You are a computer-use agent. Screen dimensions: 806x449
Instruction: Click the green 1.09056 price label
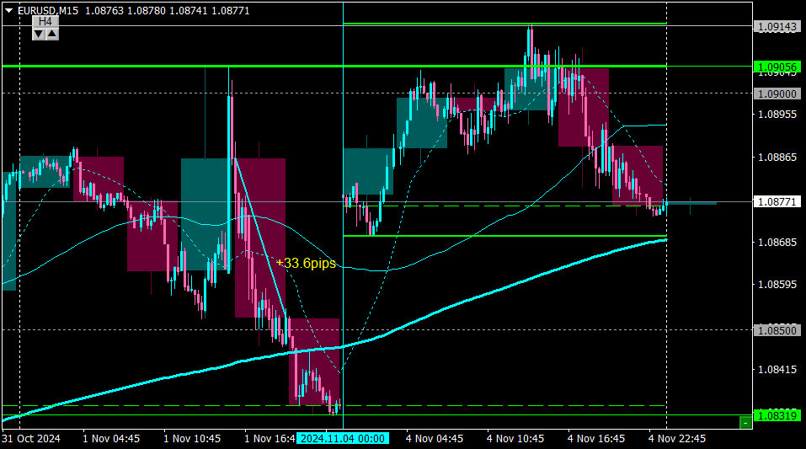coord(777,67)
